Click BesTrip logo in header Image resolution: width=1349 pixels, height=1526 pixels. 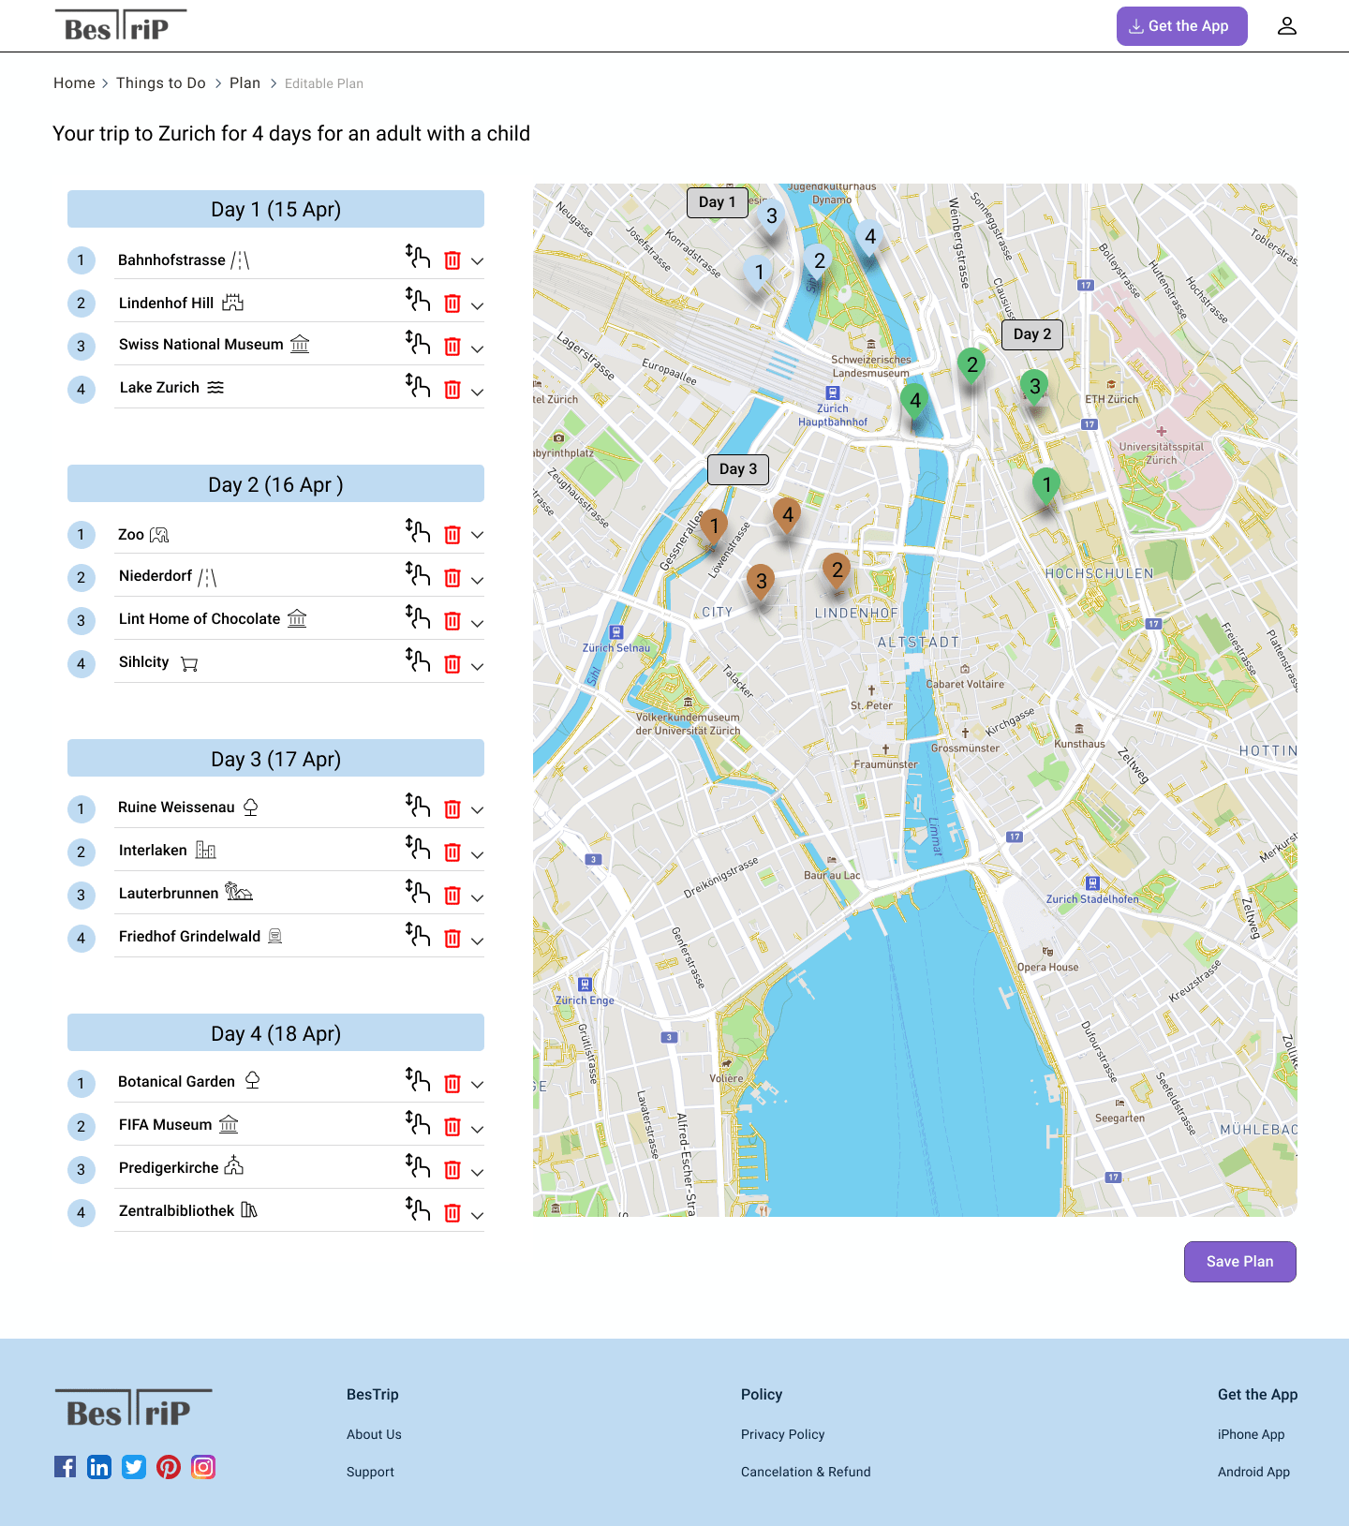120,26
